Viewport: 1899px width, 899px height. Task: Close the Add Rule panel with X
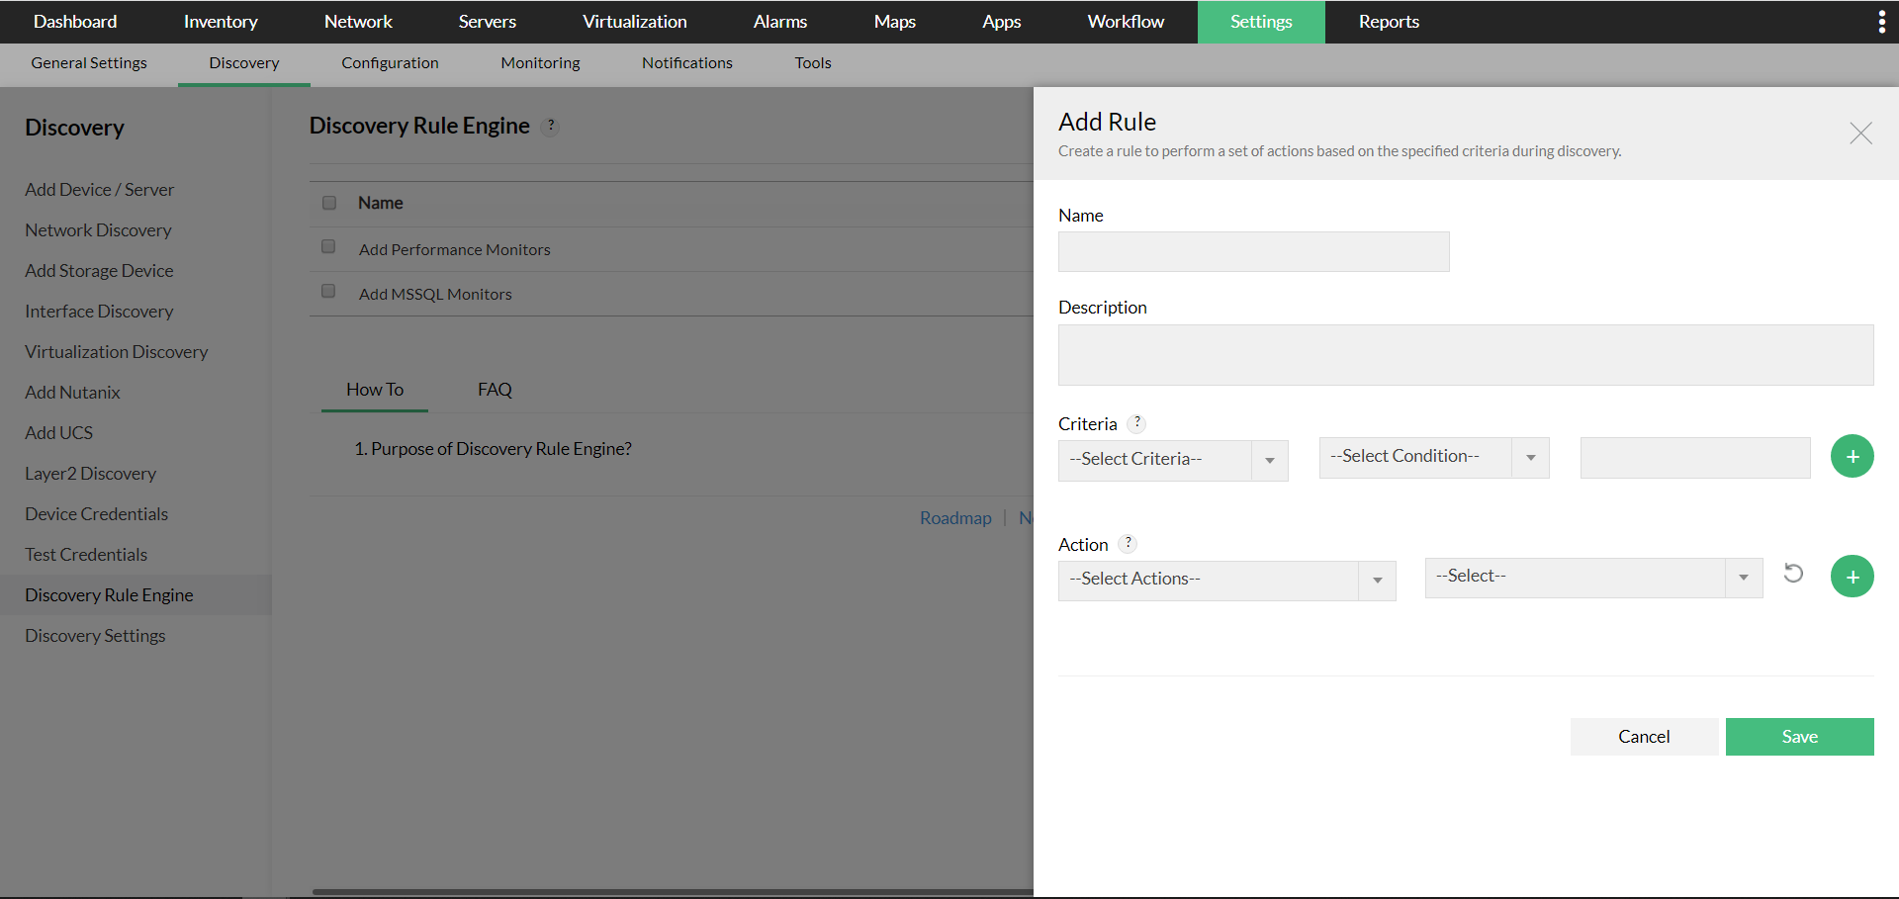pos(1860,134)
